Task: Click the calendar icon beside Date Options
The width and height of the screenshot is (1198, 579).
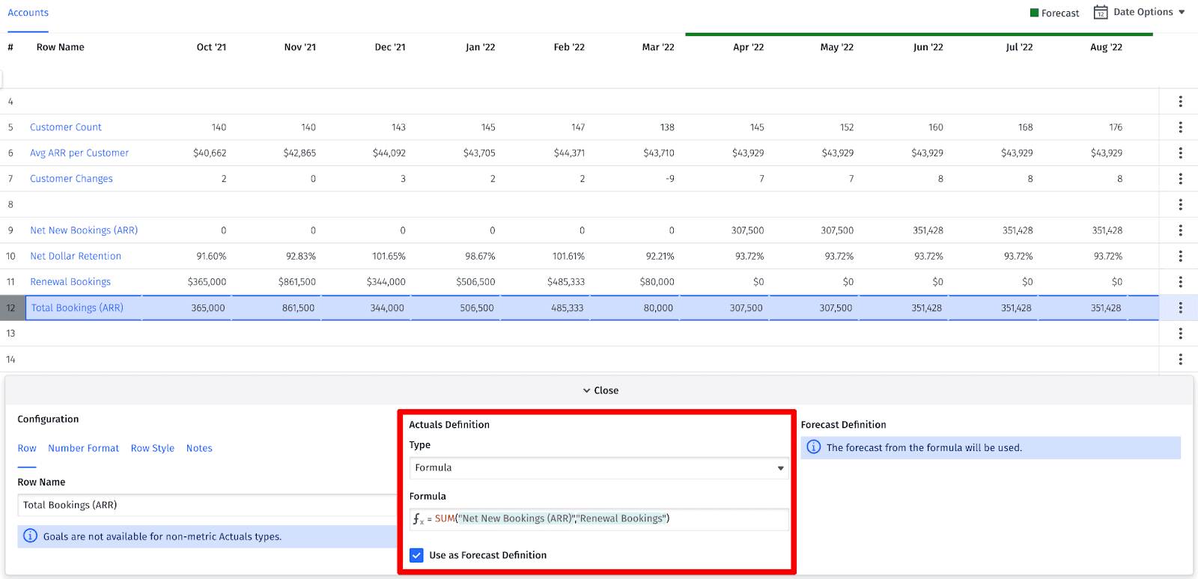Action: 1101,12
